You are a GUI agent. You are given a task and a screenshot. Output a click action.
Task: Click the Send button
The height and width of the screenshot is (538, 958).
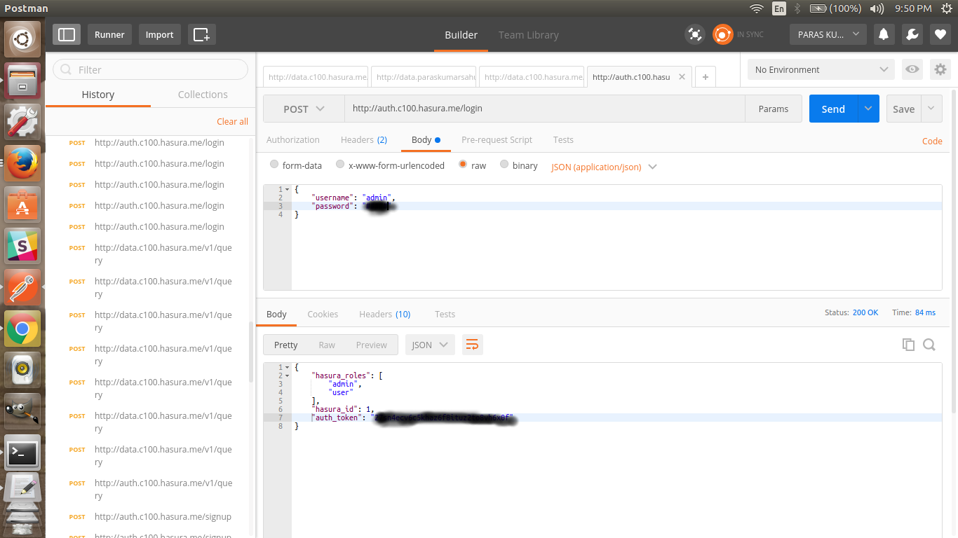[x=833, y=109]
